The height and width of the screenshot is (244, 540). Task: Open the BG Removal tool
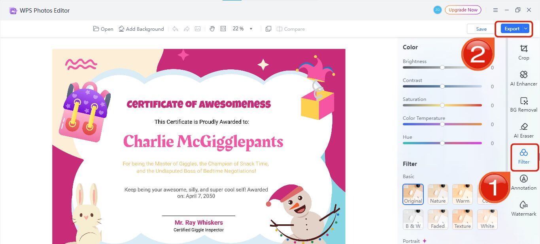(524, 104)
